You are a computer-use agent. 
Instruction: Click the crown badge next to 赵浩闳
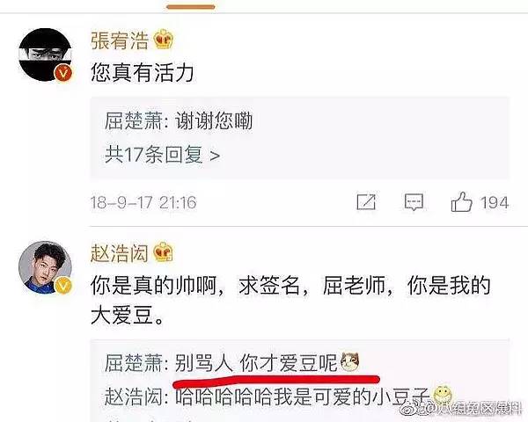[x=164, y=252]
